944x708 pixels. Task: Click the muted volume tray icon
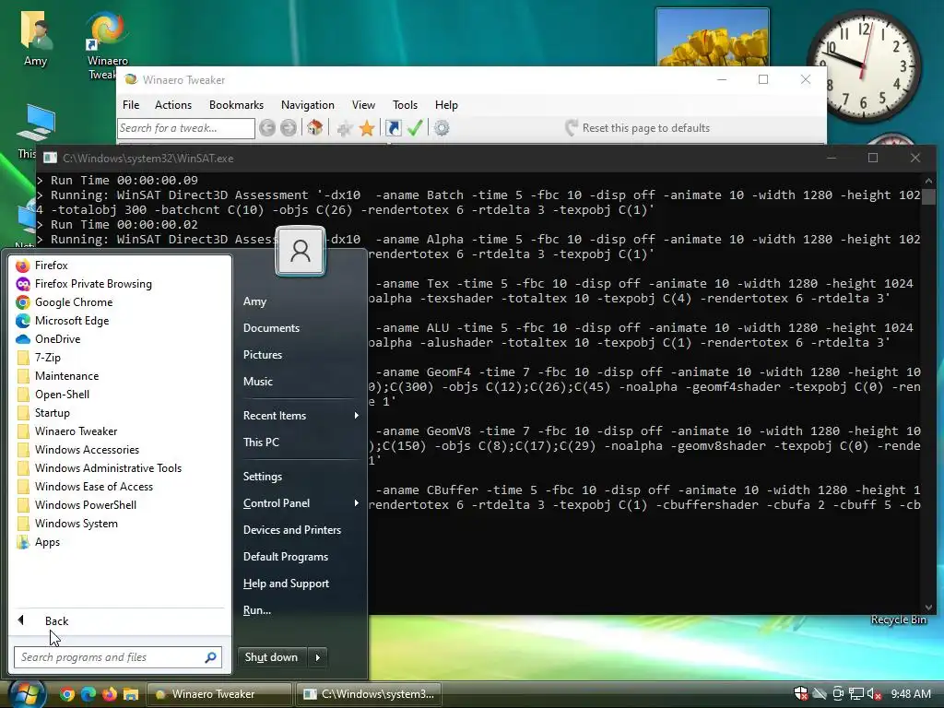(875, 694)
